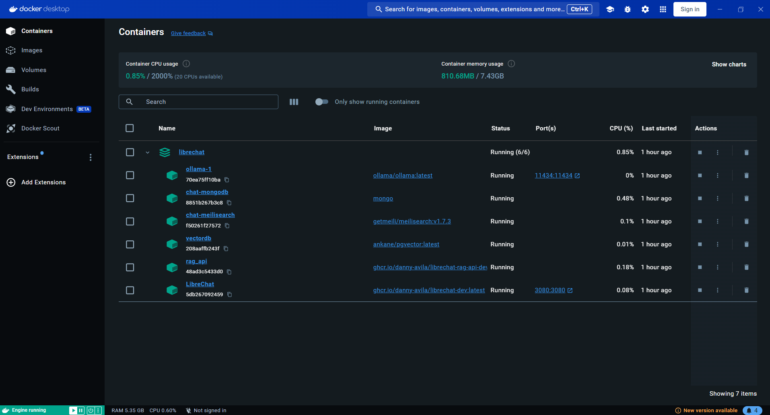Show memory usage info tooltip icon
Viewport: 770px width, 415px height.
511,64
